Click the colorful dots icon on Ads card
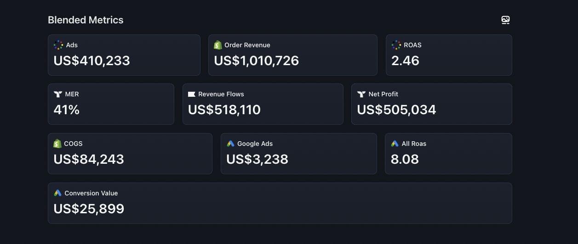Screen dimensions: 578x244 (x=58, y=45)
